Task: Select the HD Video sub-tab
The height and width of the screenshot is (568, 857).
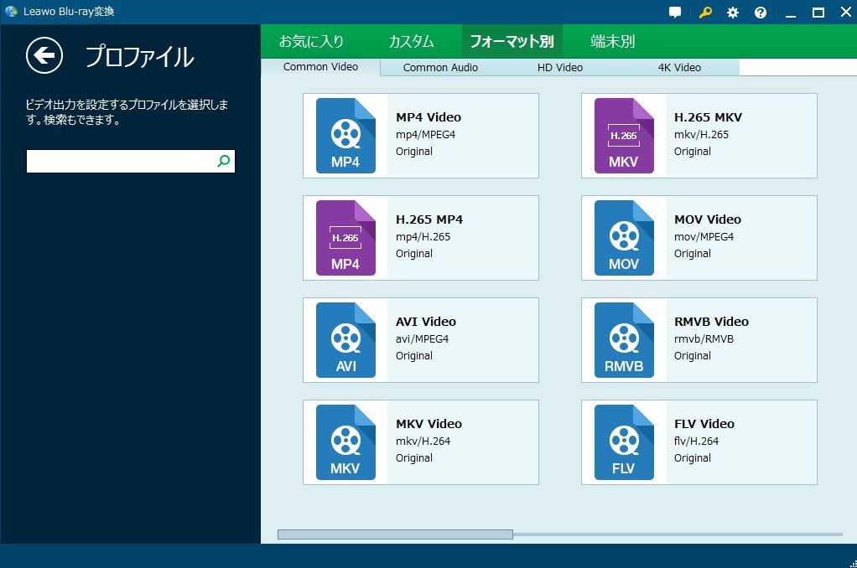Action: 559,68
